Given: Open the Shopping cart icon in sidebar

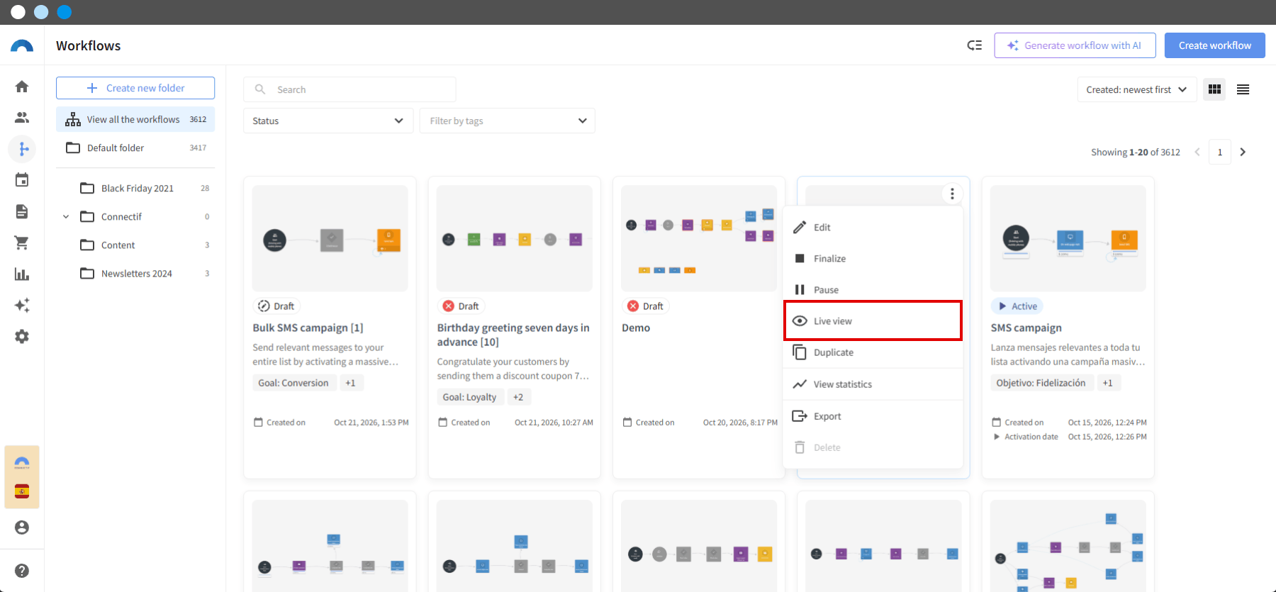Looking at the screenshot, I should [x=22, y=242].
